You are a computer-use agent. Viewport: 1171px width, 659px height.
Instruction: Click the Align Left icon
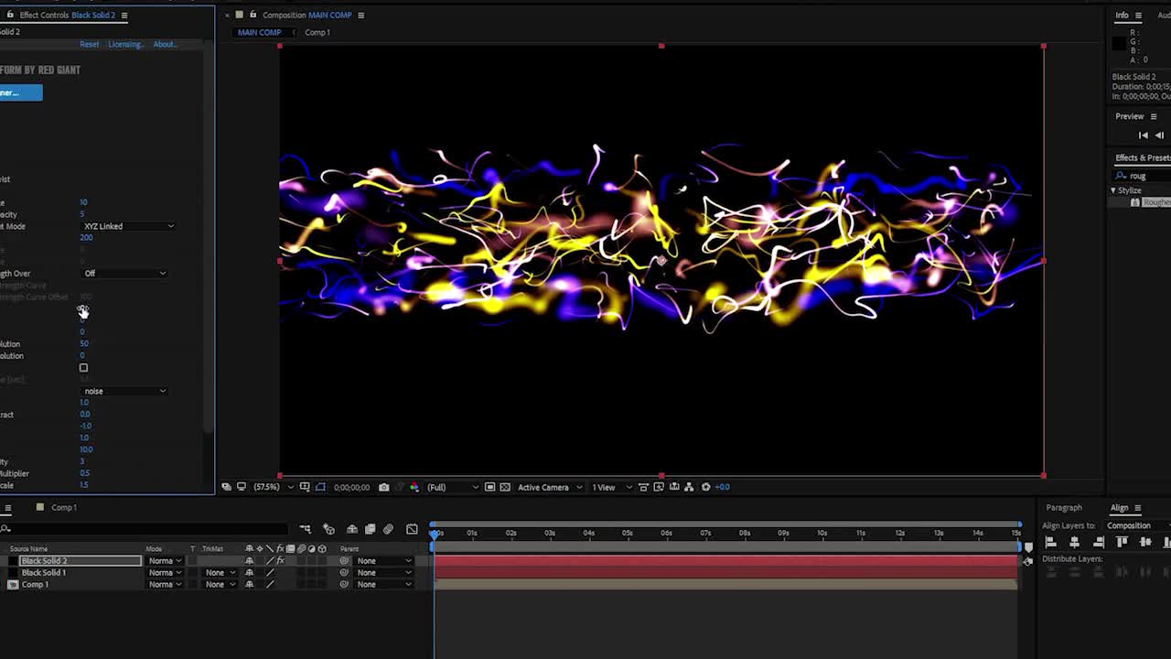point(1051,542)
